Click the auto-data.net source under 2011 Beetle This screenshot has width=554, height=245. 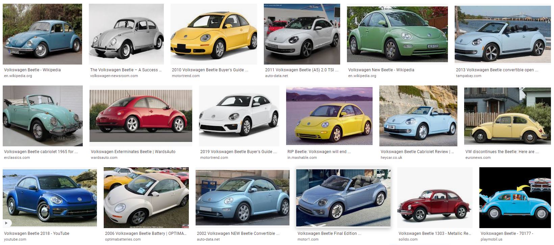coord(277,76)
